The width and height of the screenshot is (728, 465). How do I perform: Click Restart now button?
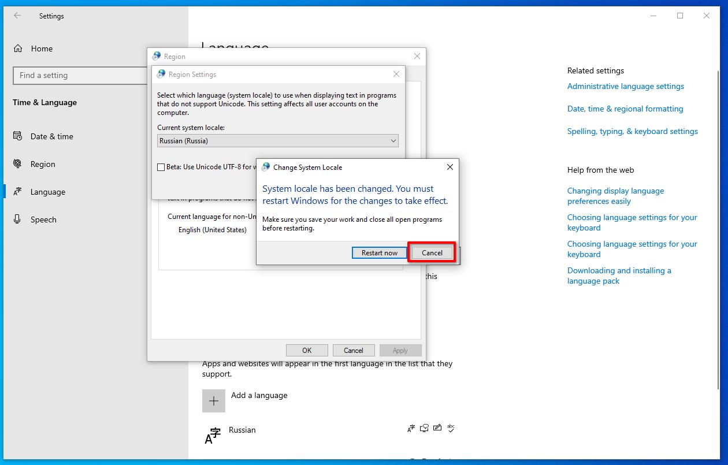pyautogui.click(x=380, y=253)
